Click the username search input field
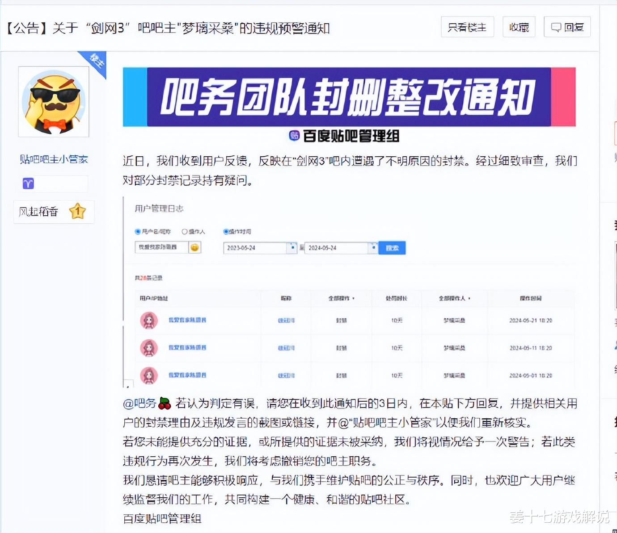Screen dimensions: 617x533 coord(161,247)
